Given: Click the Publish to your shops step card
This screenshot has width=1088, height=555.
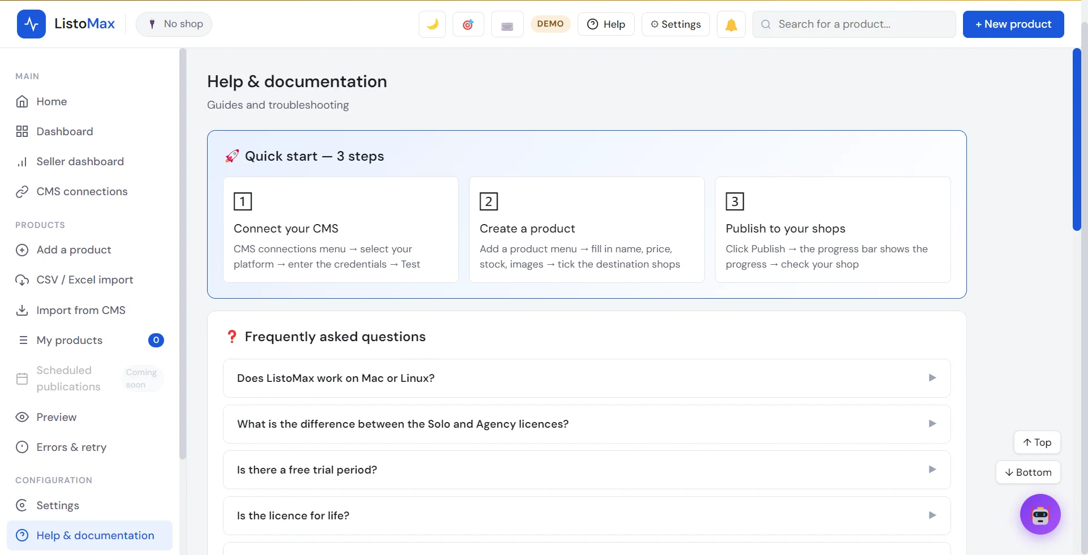Looking at the screenshot, I should [833, 230].
